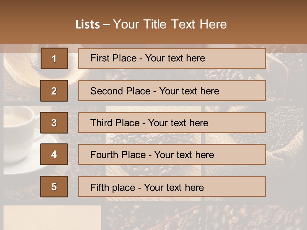The width and height of the screenshot is (307, 230).
Task: Click the number 5 box
Action: pyautogui.click(x=54, y=187)
